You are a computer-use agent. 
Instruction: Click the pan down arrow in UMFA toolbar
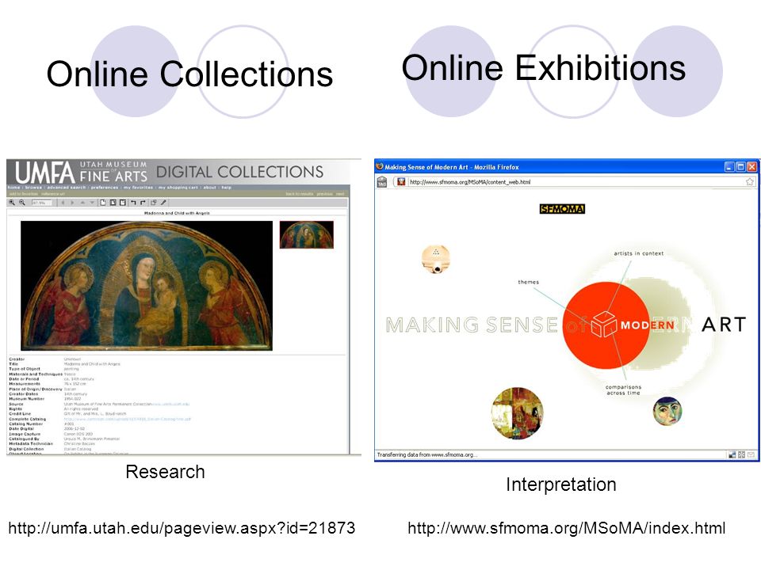tap(92, 203)
